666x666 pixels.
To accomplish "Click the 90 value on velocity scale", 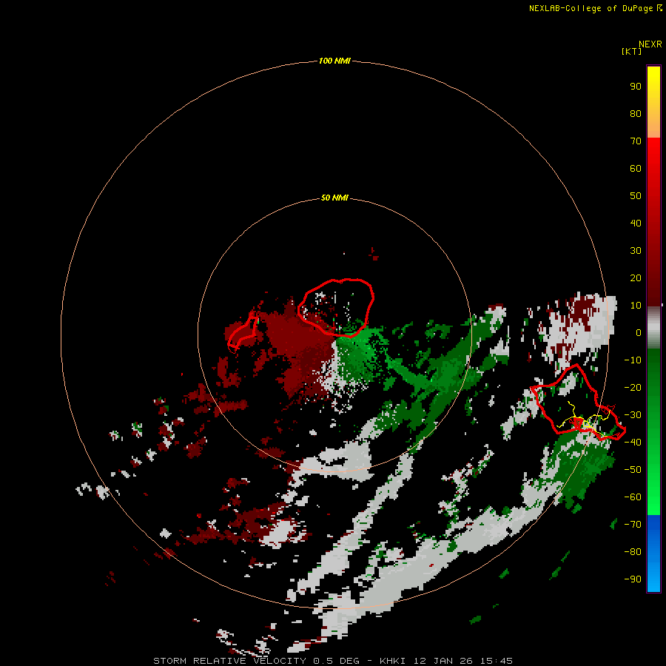I will click(636, 87).
